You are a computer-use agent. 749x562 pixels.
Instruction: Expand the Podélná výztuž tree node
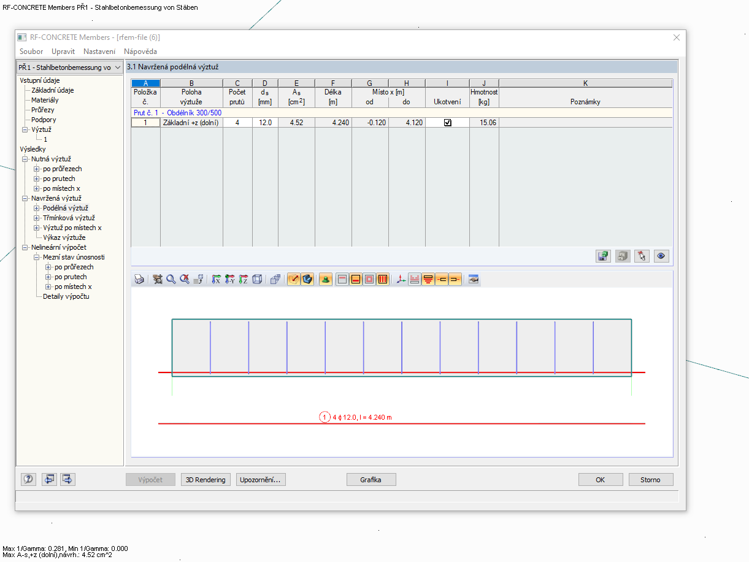point(37,208)
